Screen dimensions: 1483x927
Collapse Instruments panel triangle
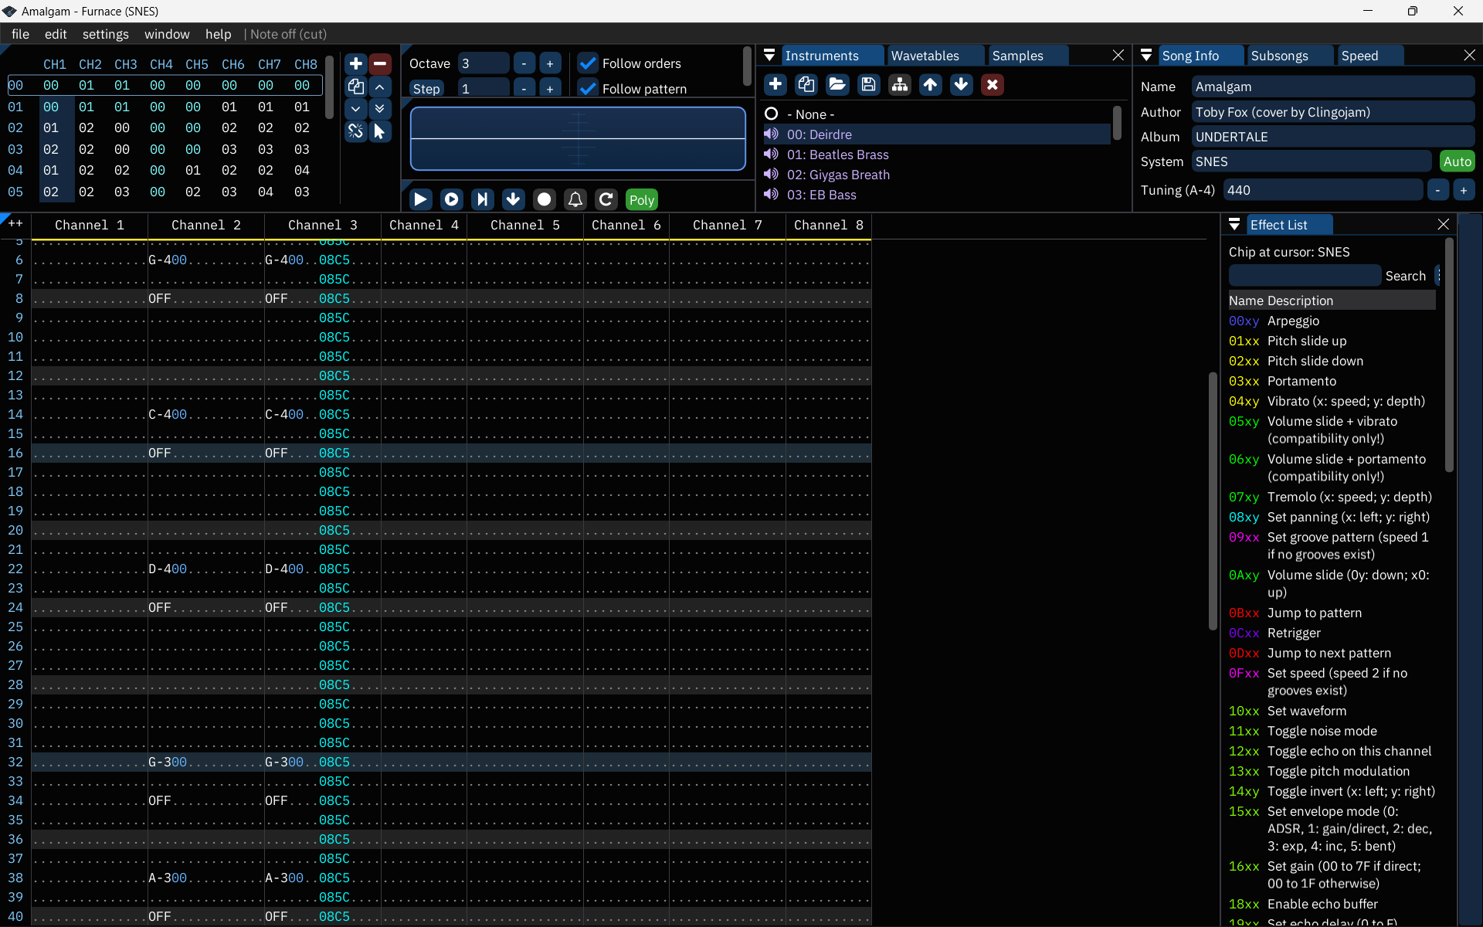click(x=769, y=56)
